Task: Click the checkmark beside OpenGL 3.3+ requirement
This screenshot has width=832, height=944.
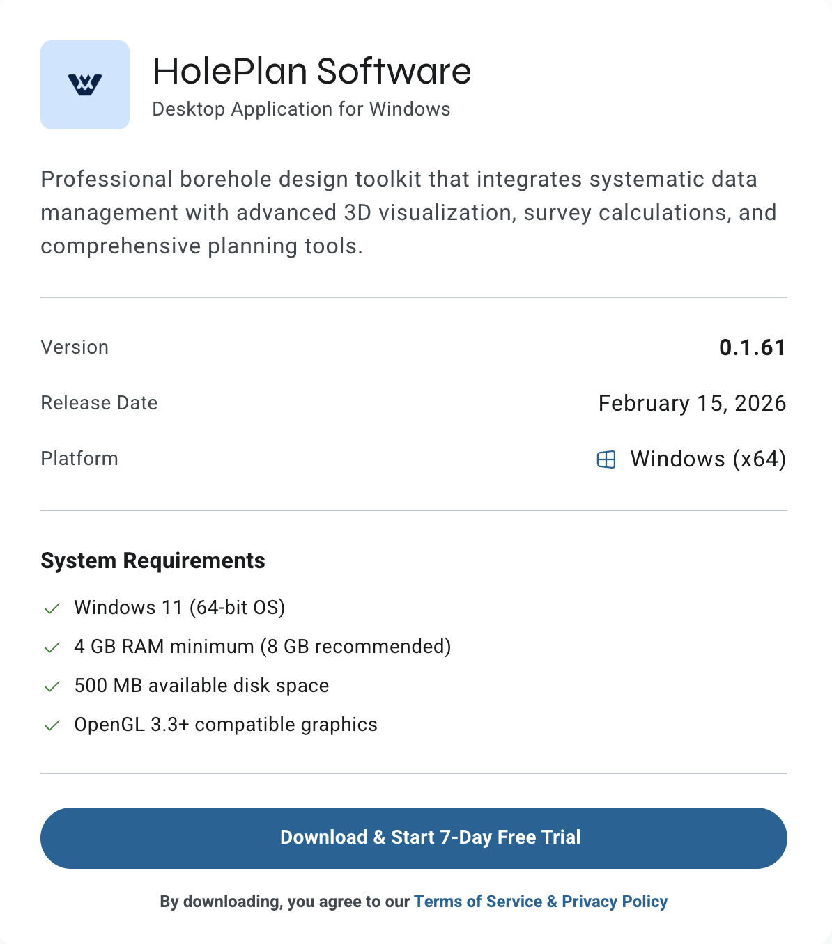Action: 52,725
